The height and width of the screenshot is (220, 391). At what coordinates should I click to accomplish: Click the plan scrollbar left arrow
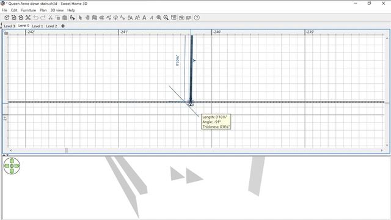[11, 150]
